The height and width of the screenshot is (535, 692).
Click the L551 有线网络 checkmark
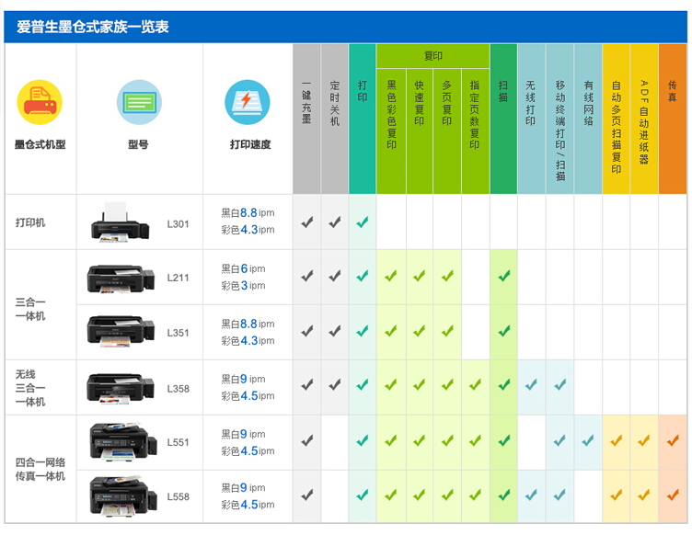click(x=588, y=440)
